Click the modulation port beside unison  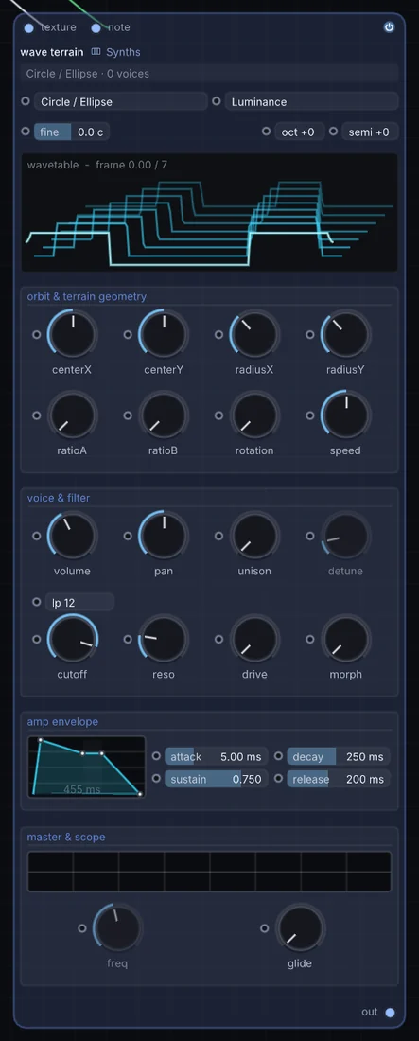[x=218, y=536]
